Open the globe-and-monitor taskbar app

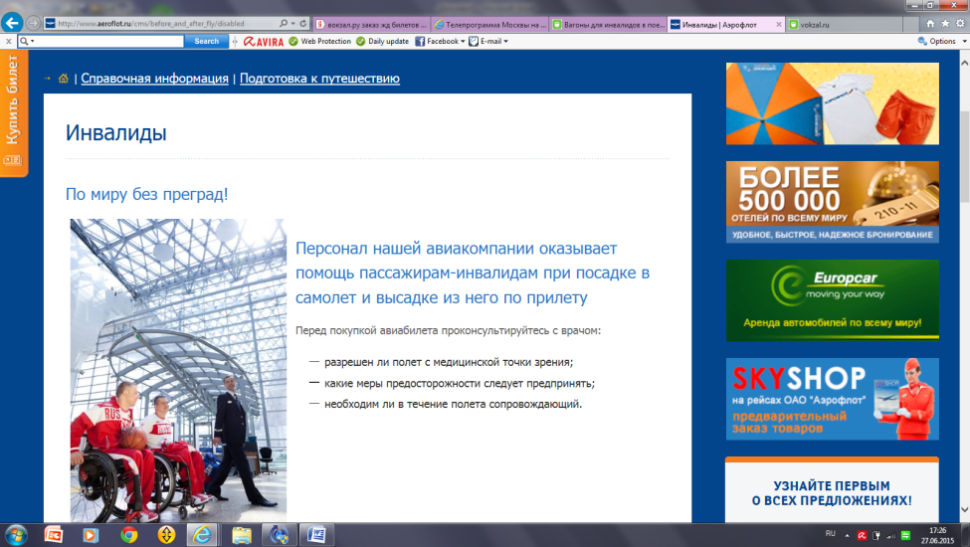pyautogui.click(x=279, y=535)
